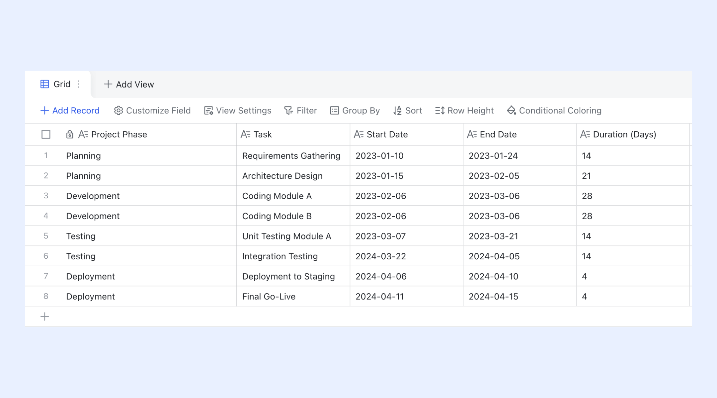
Task: Switch to the Grid view tab
Action: click(58, 84)
